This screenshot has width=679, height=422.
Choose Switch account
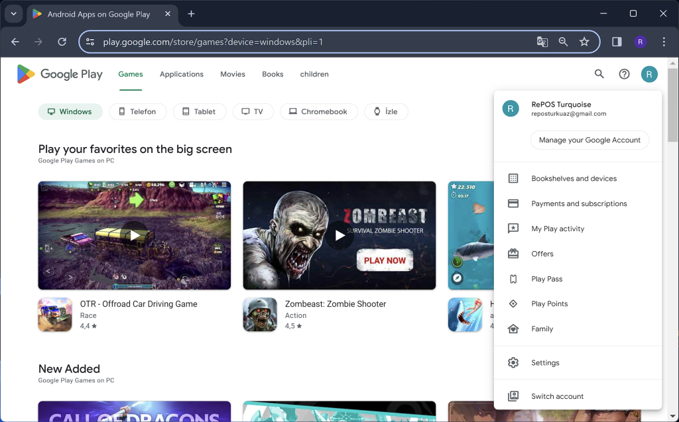tap(578, 396)
